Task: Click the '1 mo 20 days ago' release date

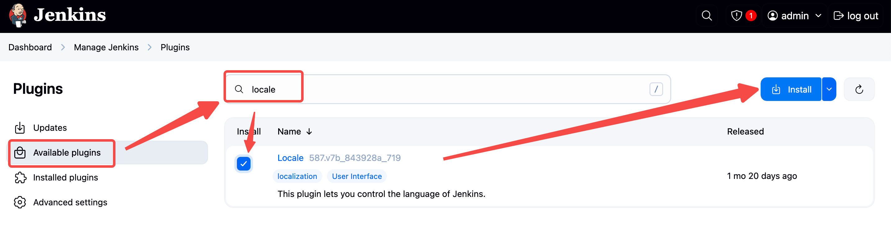Action: coord(762,176)
